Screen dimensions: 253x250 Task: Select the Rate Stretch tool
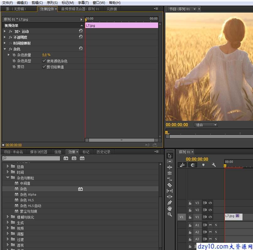[170, 179]
